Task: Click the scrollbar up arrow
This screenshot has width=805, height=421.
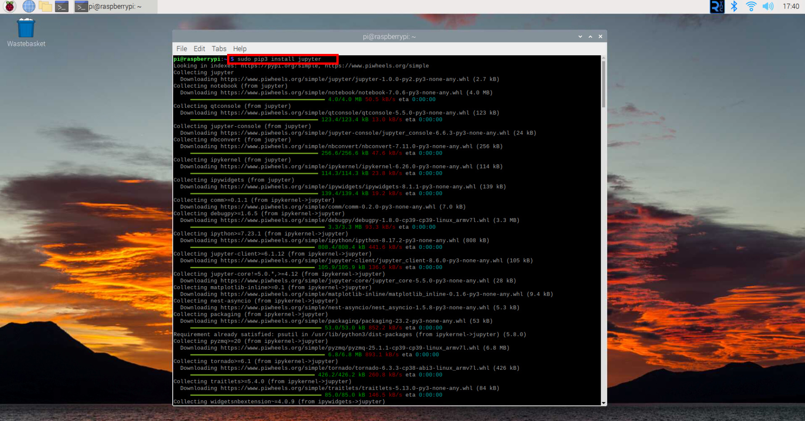Action: pyautogui.click(x=604, y=58)
